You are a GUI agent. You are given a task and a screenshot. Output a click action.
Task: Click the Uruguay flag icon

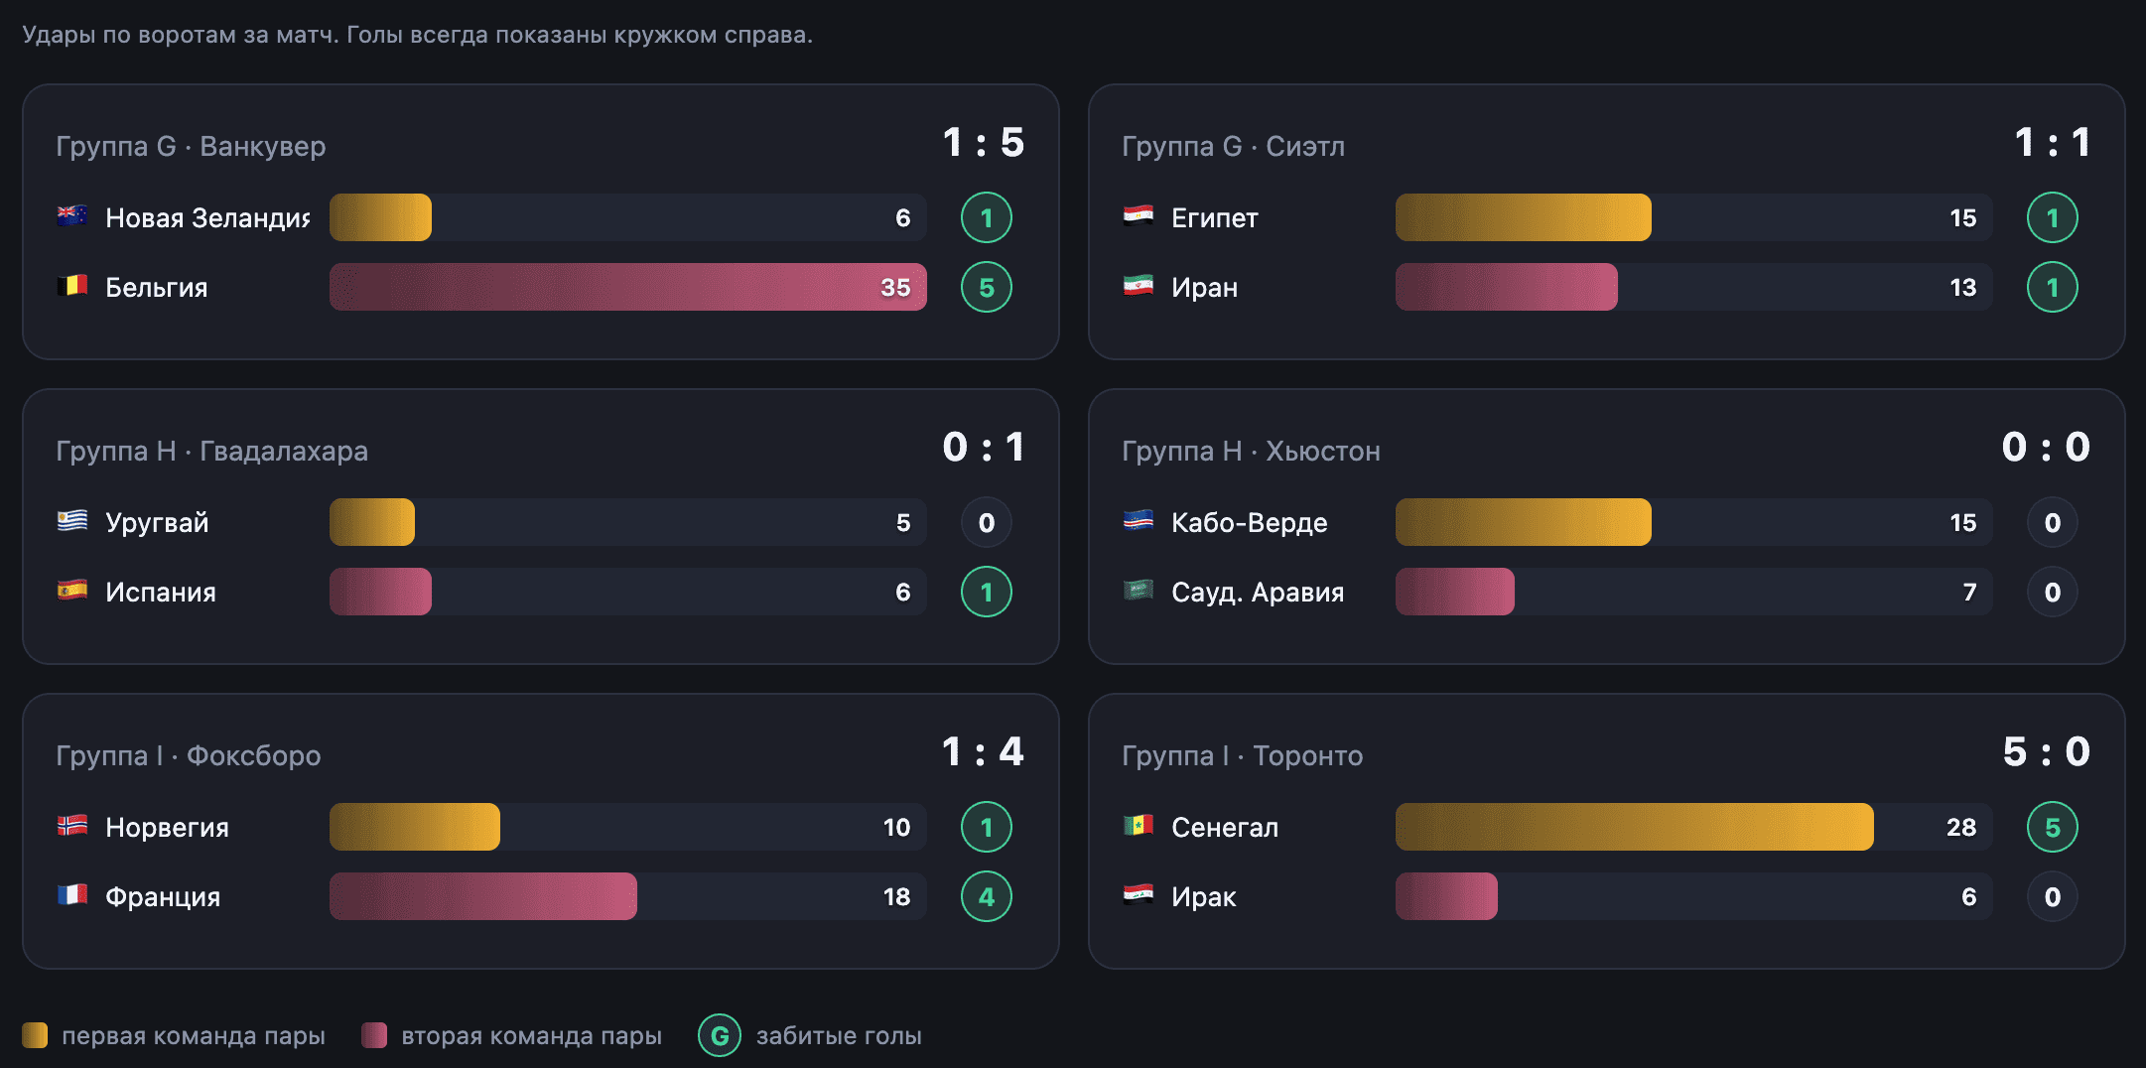[x=72, y=521]
